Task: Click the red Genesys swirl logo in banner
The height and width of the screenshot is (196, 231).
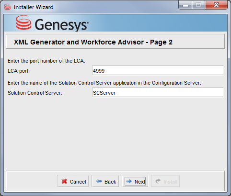Action: (x=23, y=22)
